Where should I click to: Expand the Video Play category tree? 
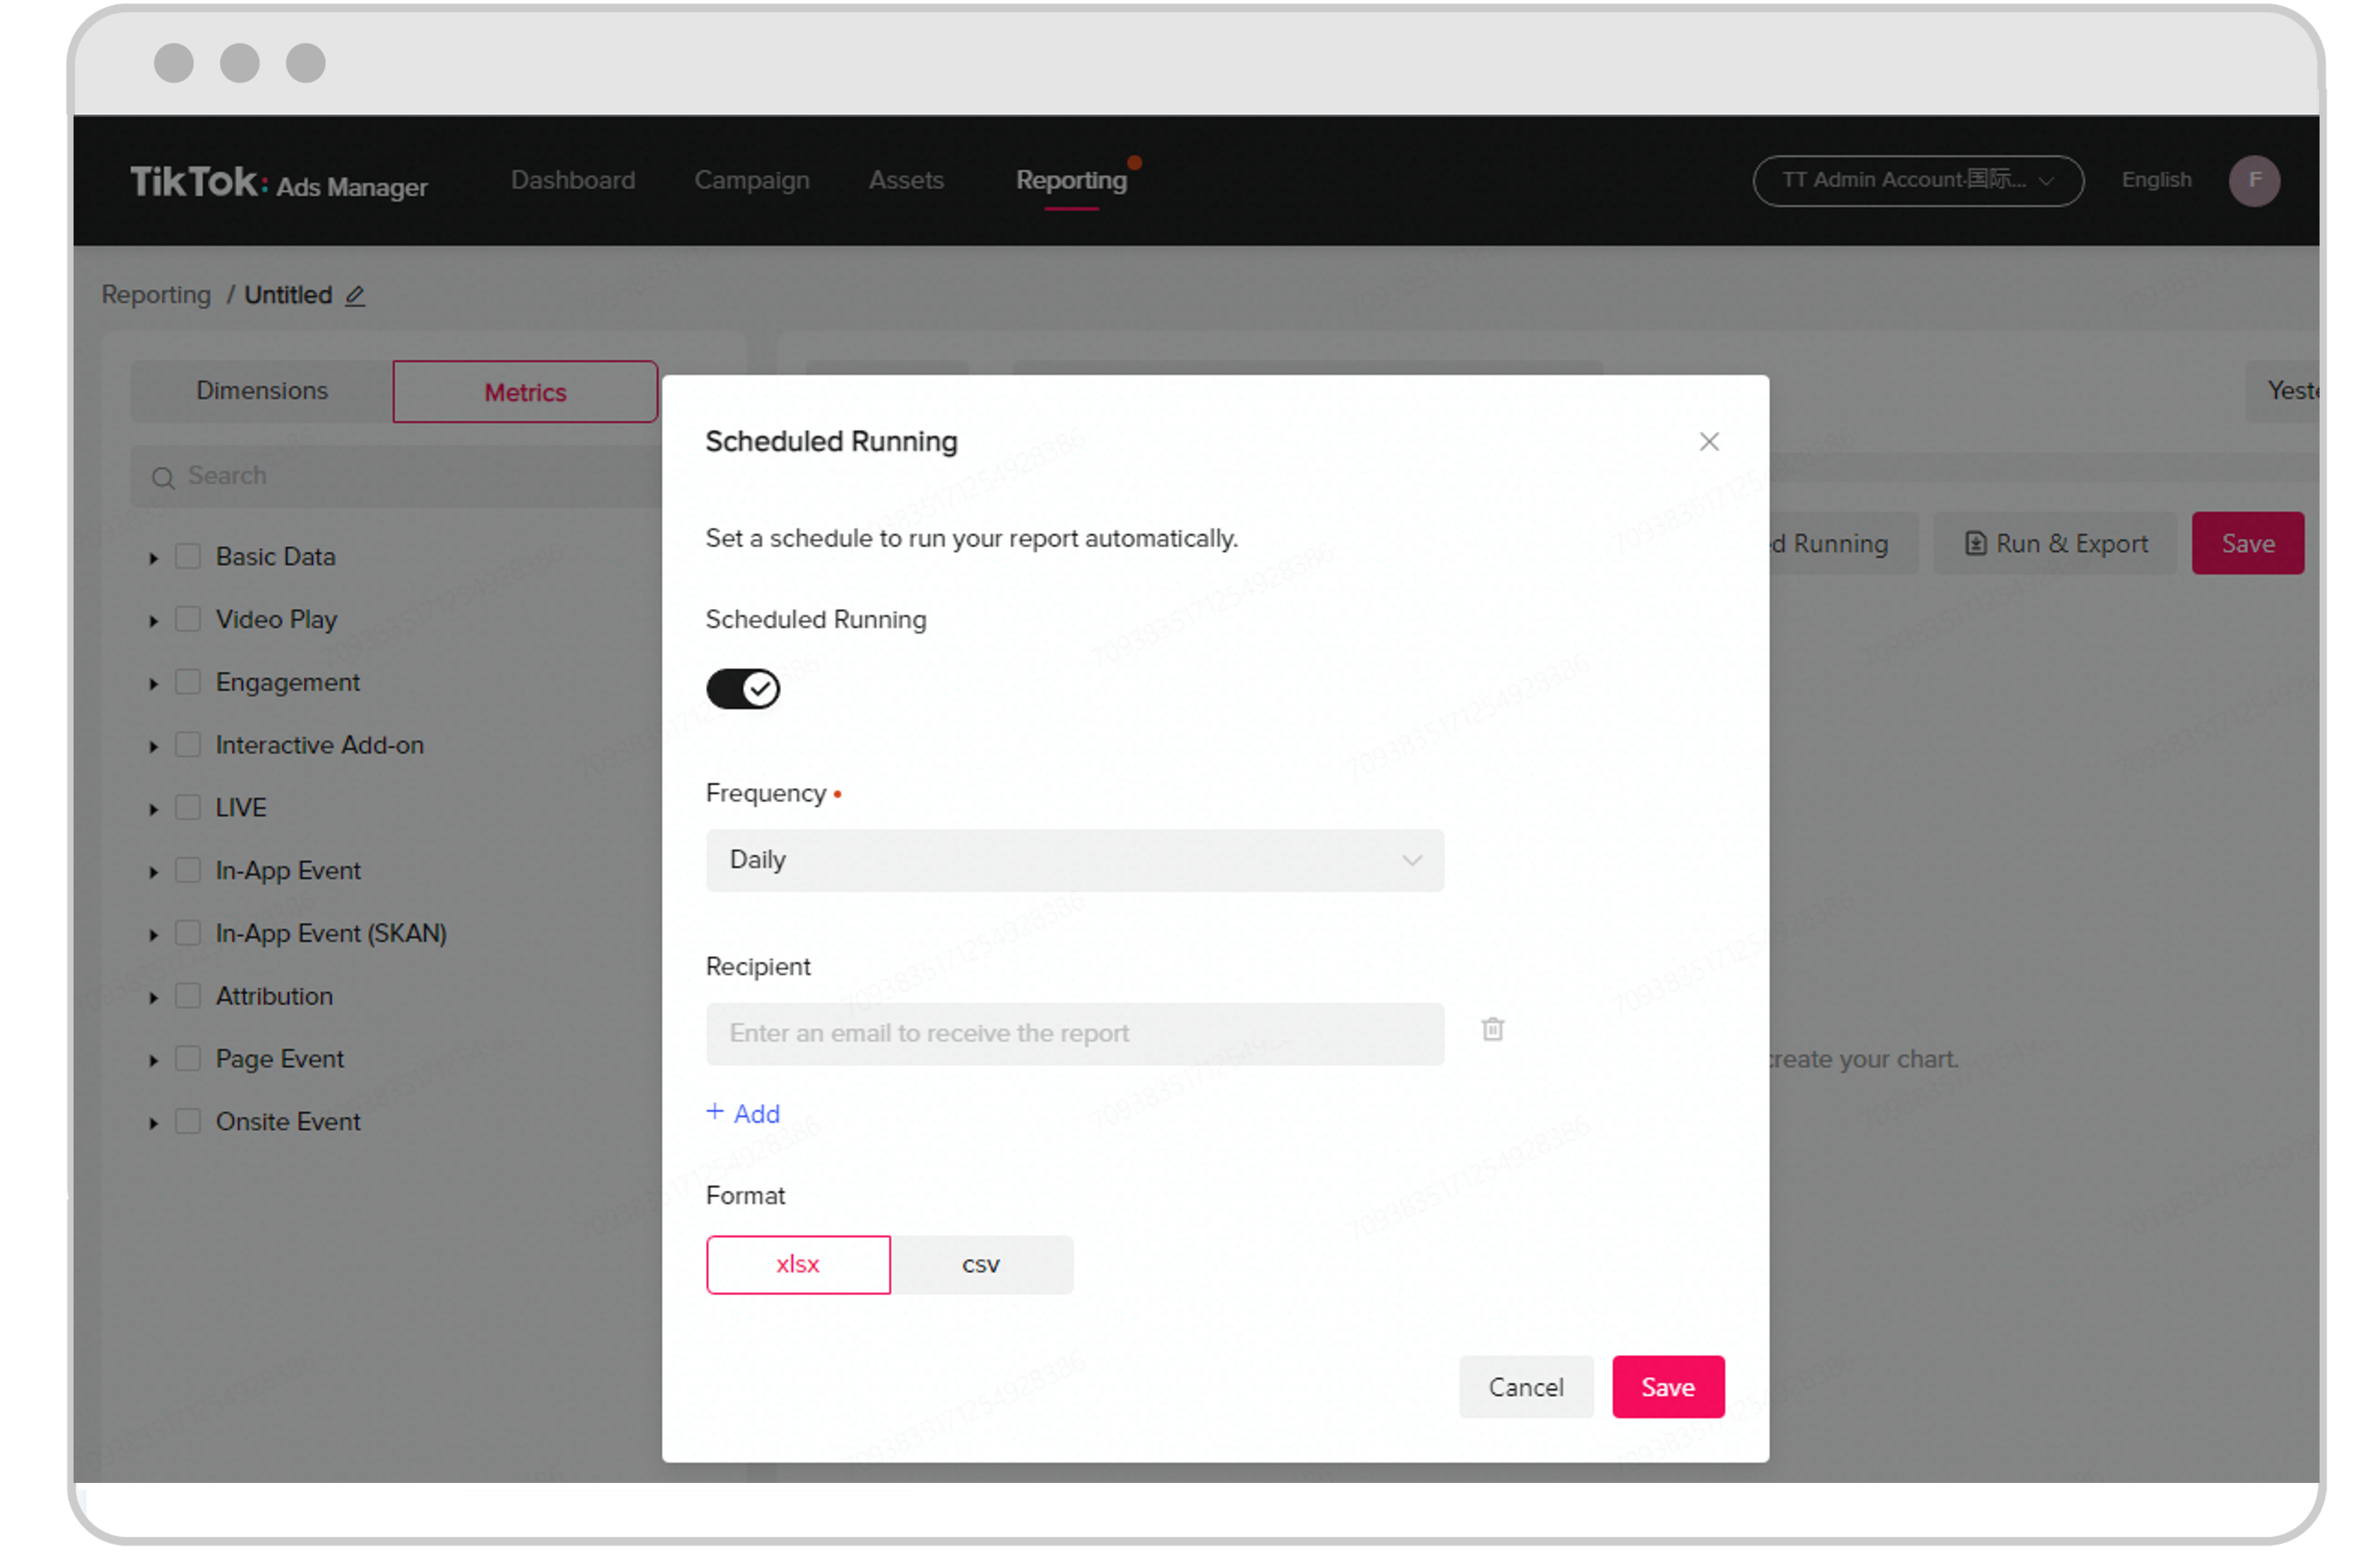click(x=153, y=618)
